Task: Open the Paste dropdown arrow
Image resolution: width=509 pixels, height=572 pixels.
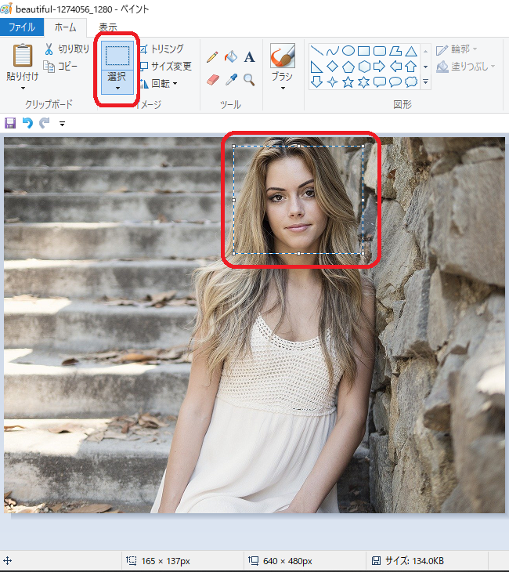Action: coord(23,89)
